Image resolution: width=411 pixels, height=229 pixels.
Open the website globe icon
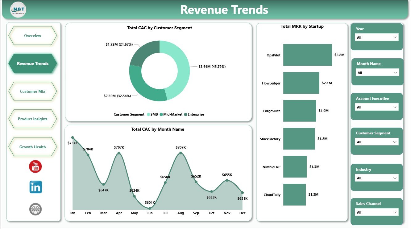[35, 209]
